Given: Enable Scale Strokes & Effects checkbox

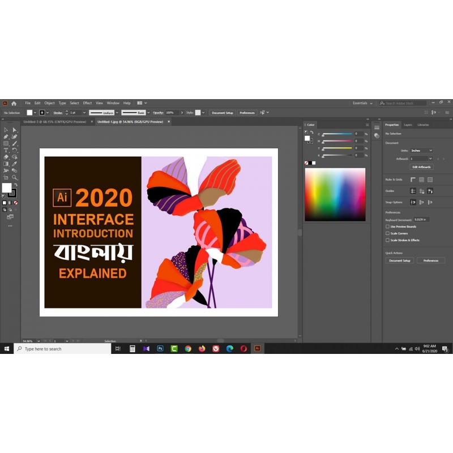Looking at the screenshot, I should click(388, 240).
